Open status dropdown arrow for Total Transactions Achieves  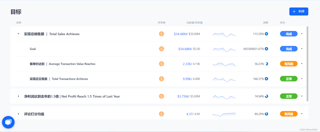click(x=302, y=79)
